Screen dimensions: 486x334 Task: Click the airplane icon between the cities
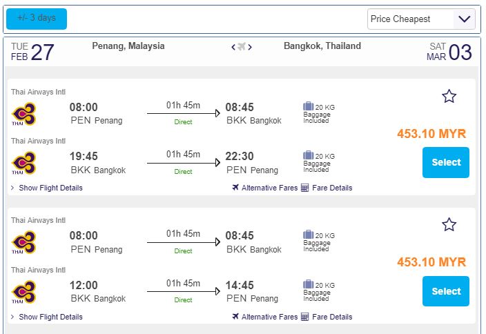[242, 47]
